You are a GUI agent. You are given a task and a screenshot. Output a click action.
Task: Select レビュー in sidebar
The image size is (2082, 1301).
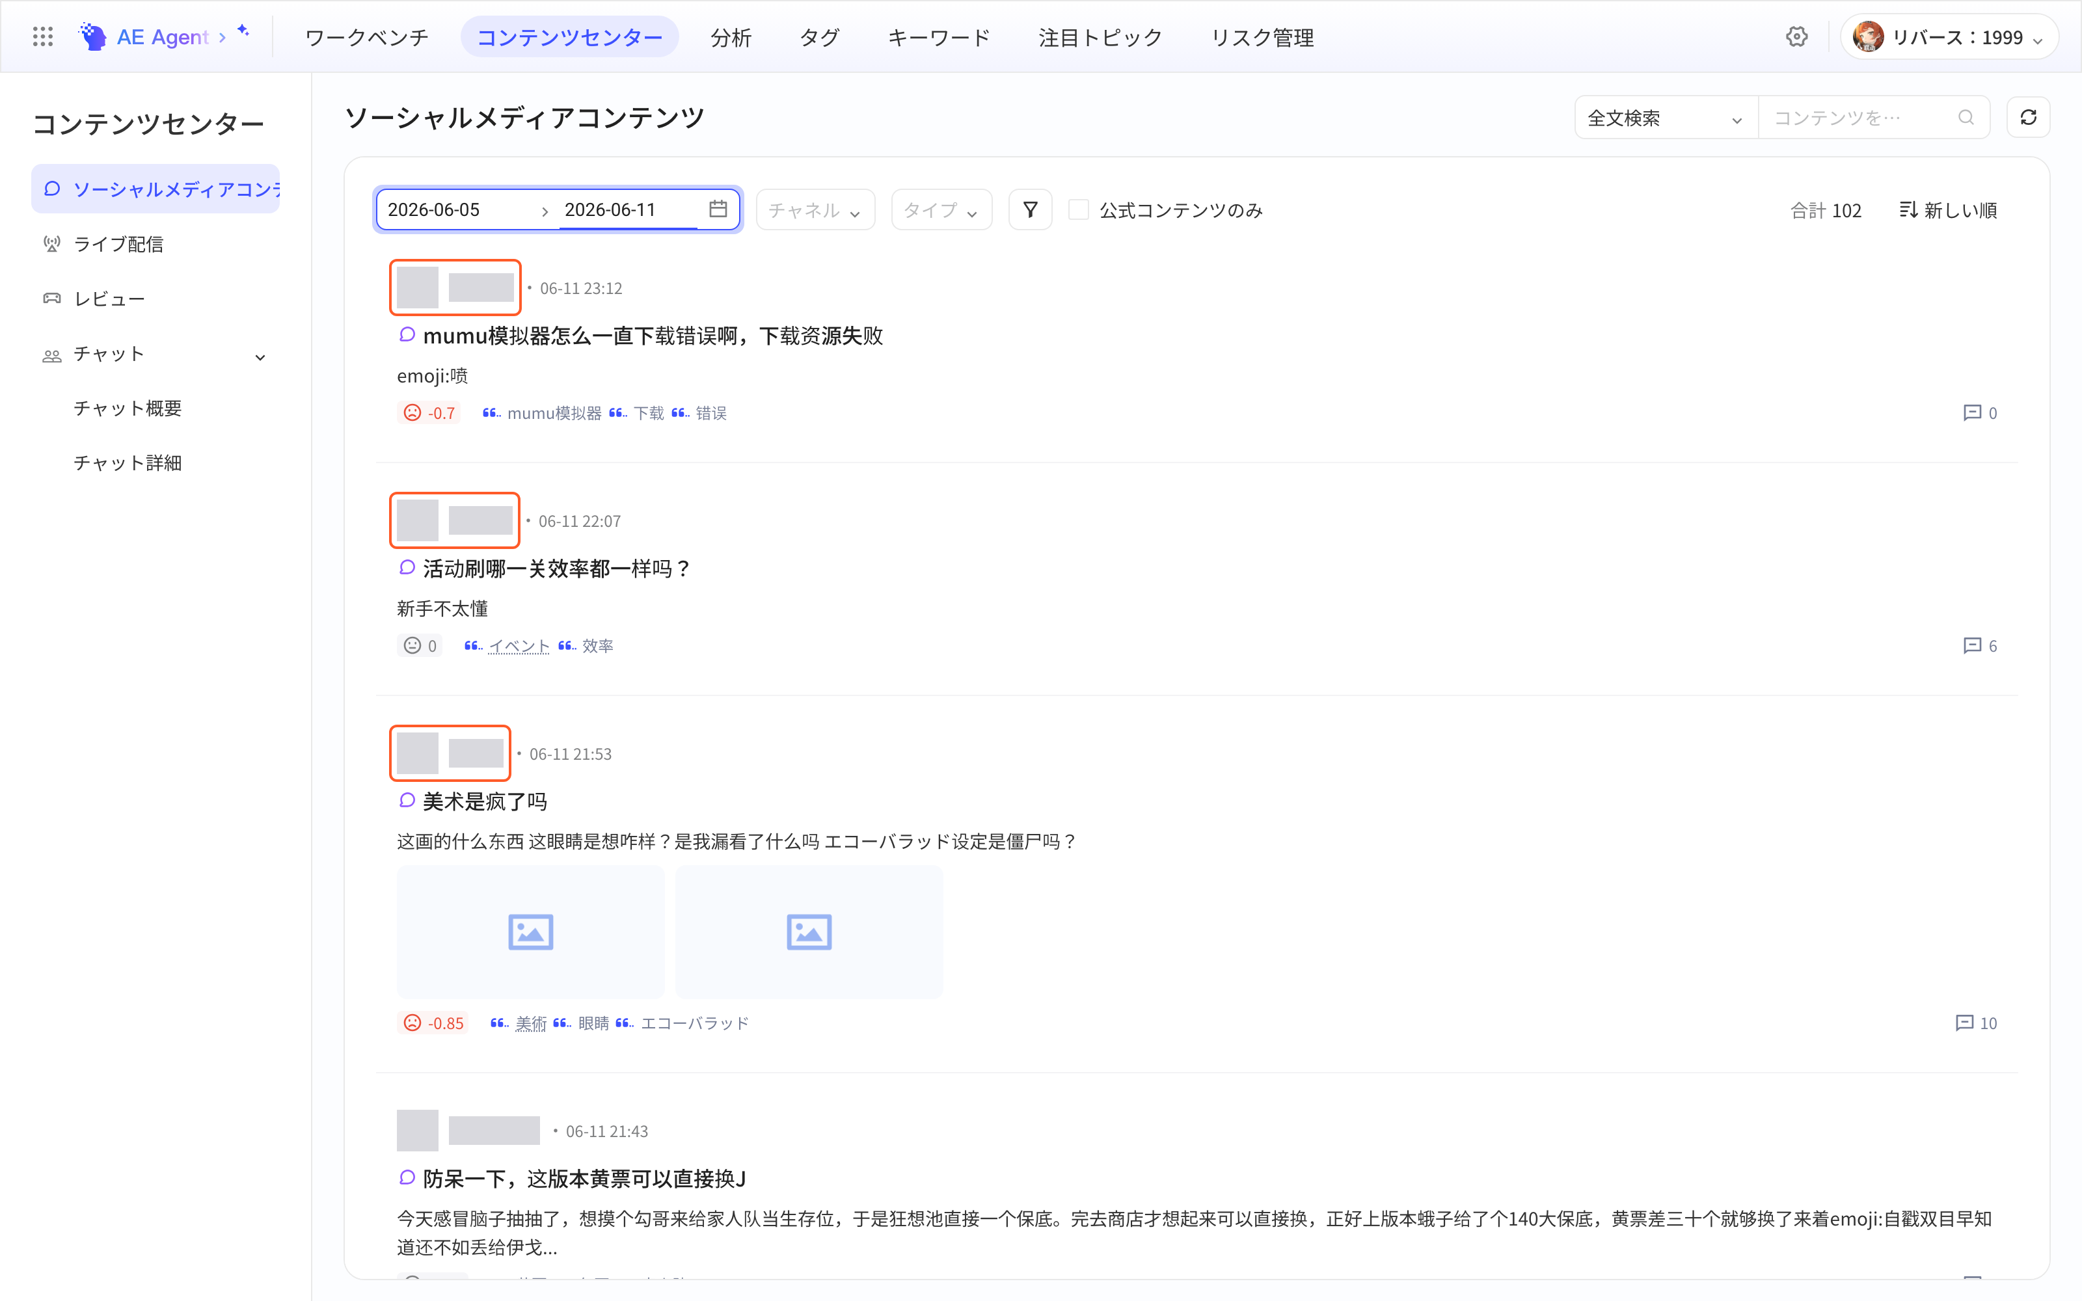point(155,299)
